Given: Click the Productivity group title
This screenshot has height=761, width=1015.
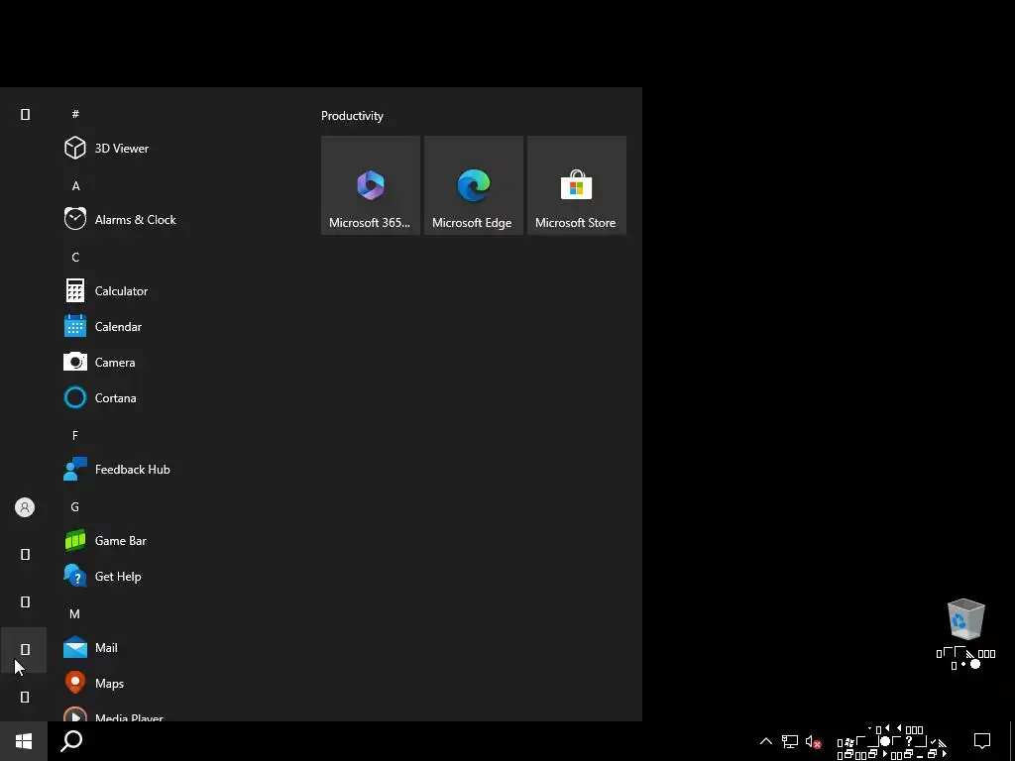Looking at the screenshot, I should tap(352, 116).
